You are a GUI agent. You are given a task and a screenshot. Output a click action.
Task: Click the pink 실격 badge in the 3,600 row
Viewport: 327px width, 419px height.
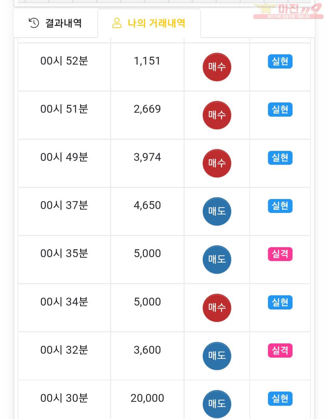coord(280,351)
